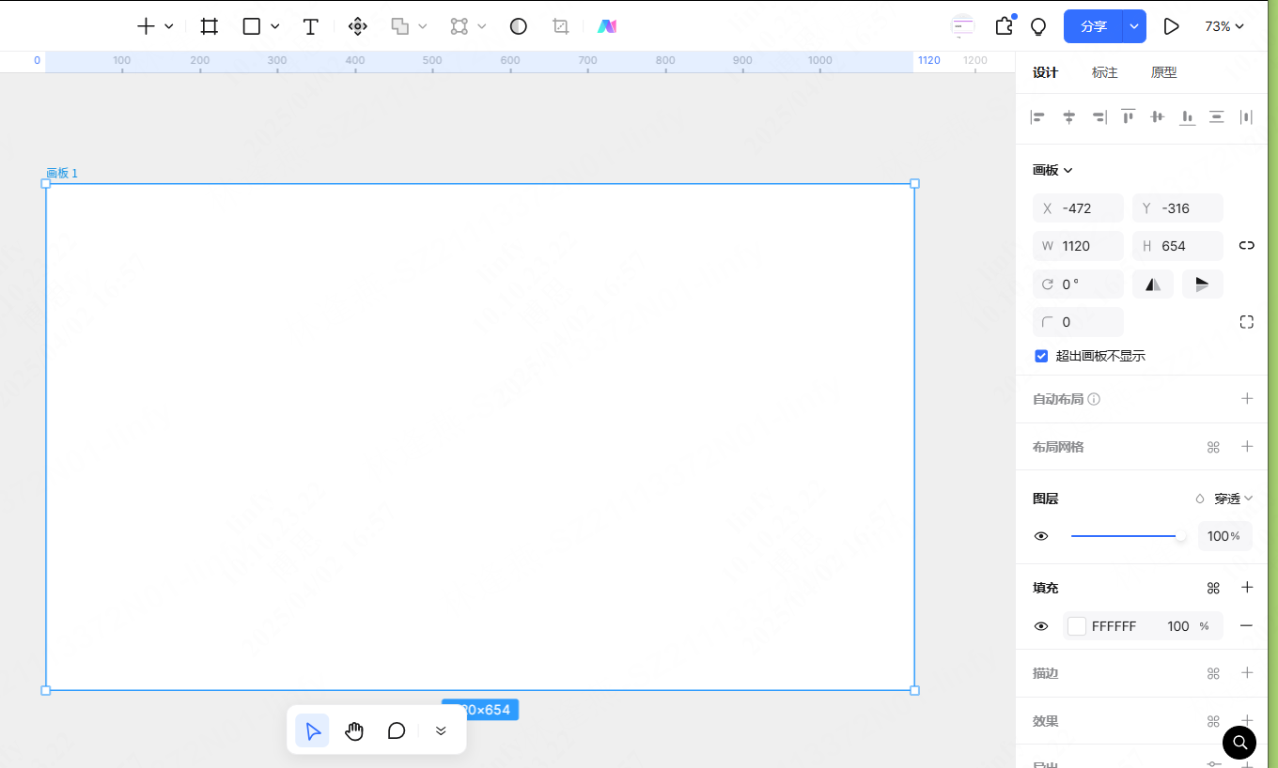Select the move cursor tool in bottom bar
Screen dimensions: 1278x768
[x=313, y=730]
